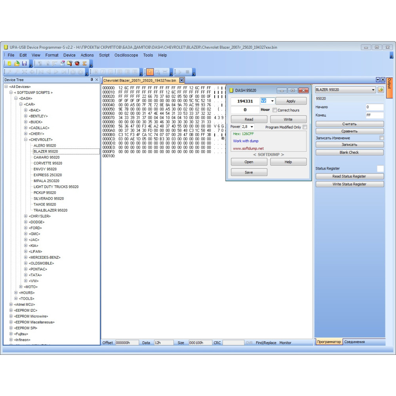This screenshot has height=396, width=396.
Task: Collapse the DASH tree node
Action: [x=16, y=99]
